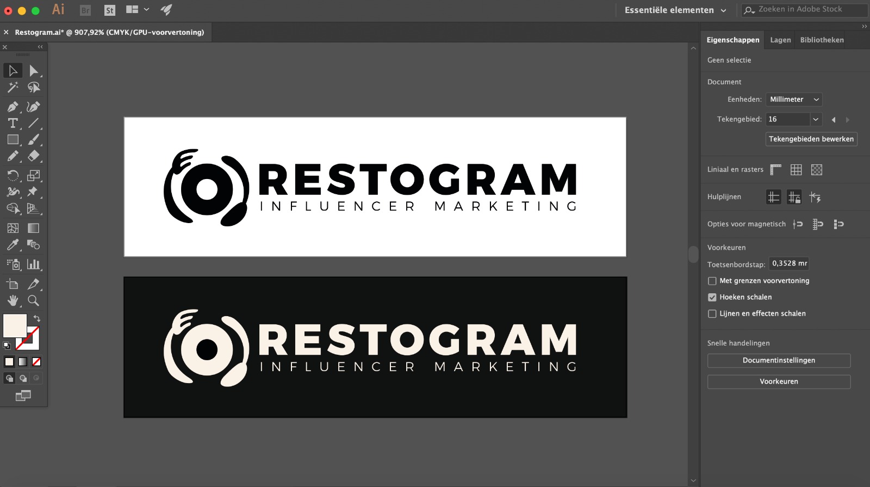Open the Tekengebied number dropdown arrow
The height and width of the screenshot is (487, 870).
point(816,119)
